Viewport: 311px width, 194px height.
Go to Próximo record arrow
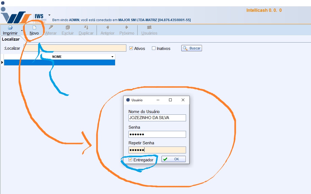(127, 28)
